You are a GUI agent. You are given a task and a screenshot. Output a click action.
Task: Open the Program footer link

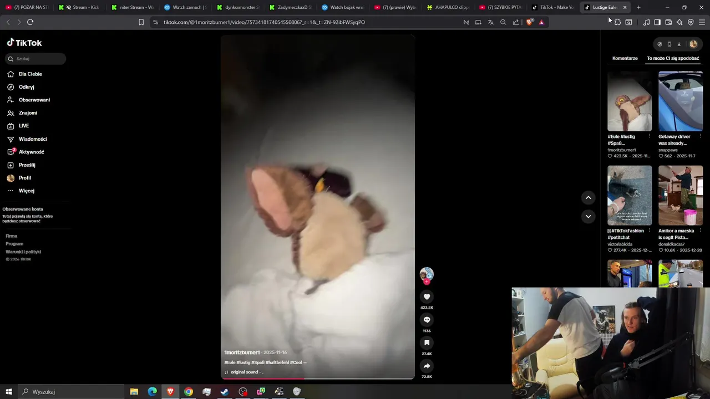[x=14, y=244]
